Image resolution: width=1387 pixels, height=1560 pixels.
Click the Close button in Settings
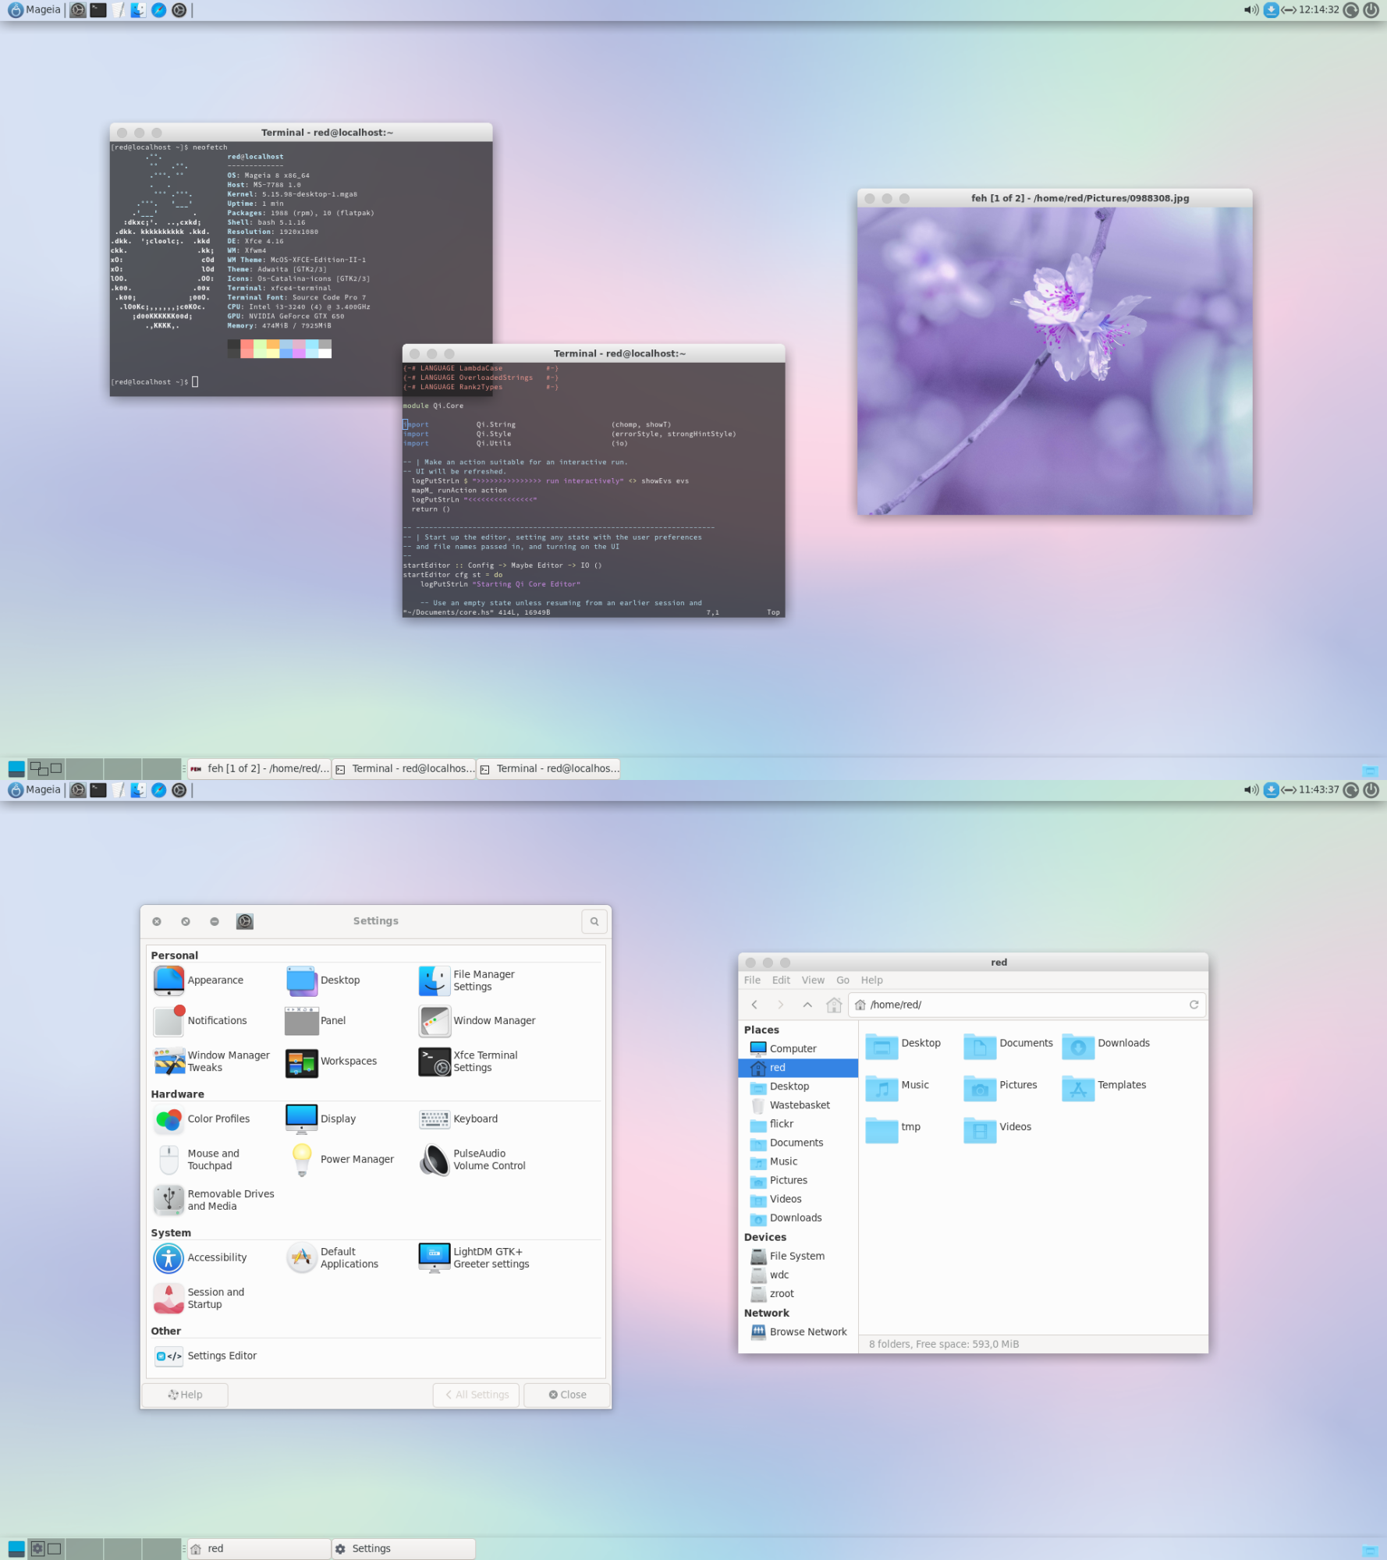point(567,1395)
